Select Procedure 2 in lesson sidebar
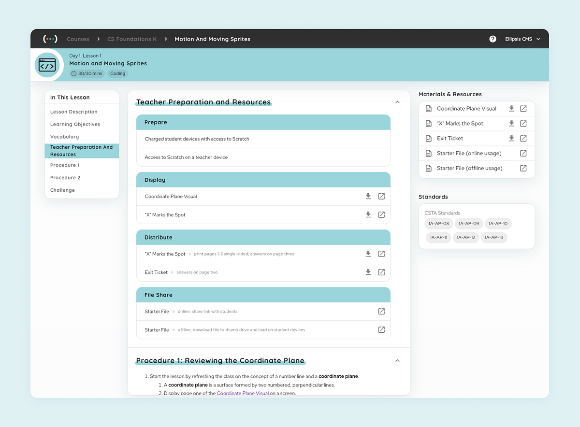 (x=65, y=178)
